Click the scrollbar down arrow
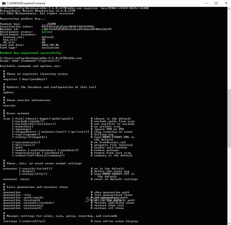The width and height of the screenshot is (231, 225). click(229, 223)
